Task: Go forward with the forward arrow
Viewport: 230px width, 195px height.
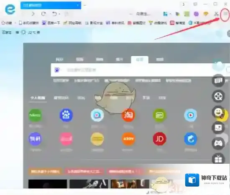Action: click(33, 14)
